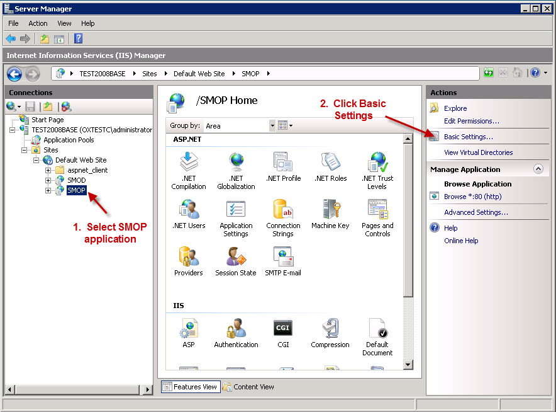Click Basic Settings in Actions pane
Image resolution: width=556 pixels, height=412 pixels.
tap(469, 137)
